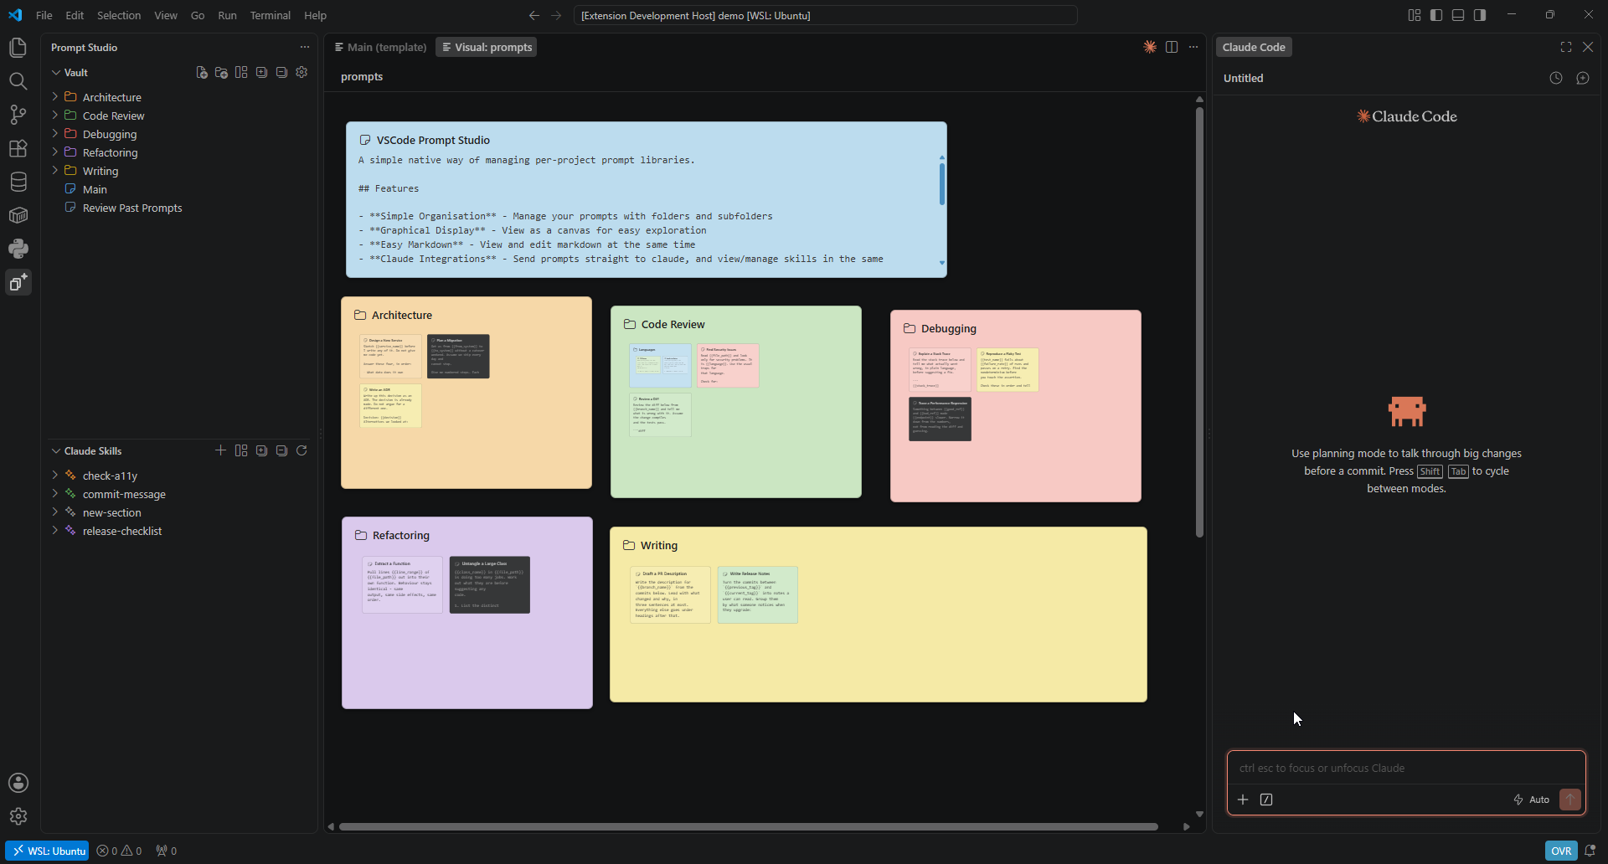Open the Prompt Studio view in activity bar
Viewport: 1608px width, 864px height.
18,282
